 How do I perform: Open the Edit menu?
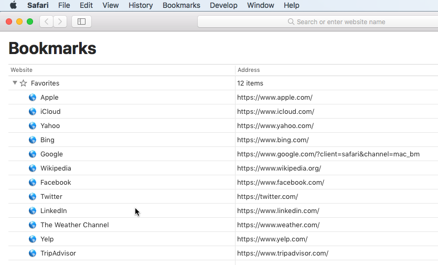(86, 5)
